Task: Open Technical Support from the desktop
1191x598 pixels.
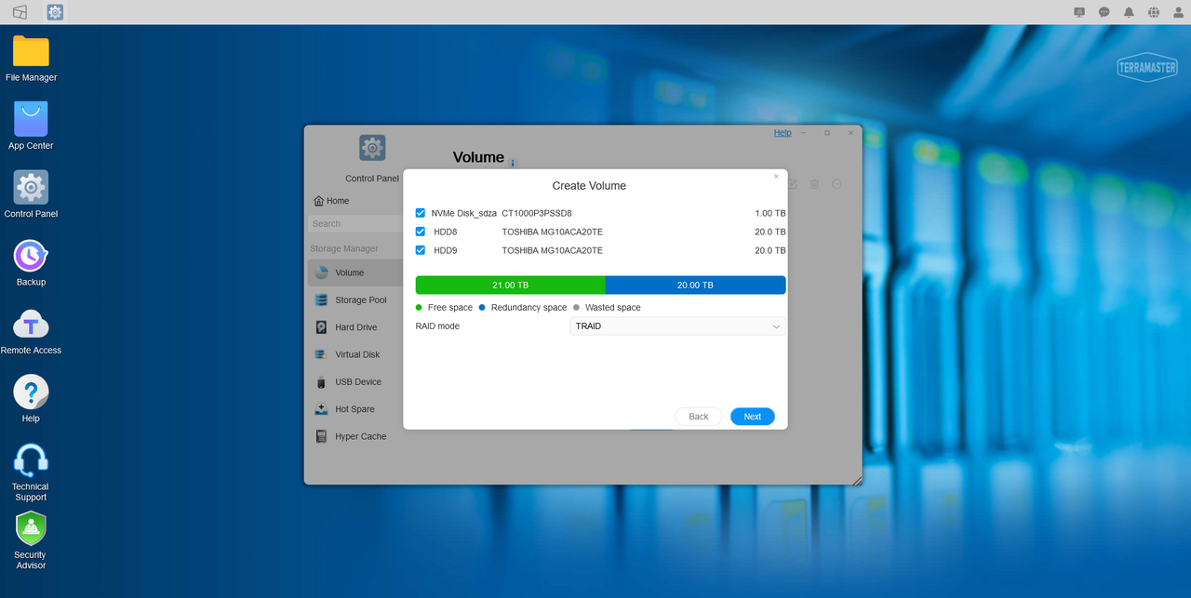Action: pos(31,461)
